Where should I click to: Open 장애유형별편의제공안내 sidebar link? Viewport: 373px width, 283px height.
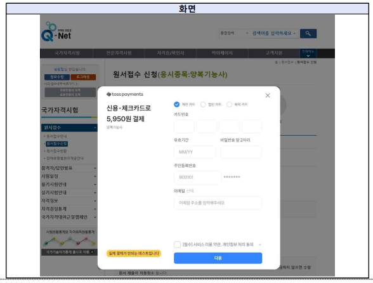65,158
